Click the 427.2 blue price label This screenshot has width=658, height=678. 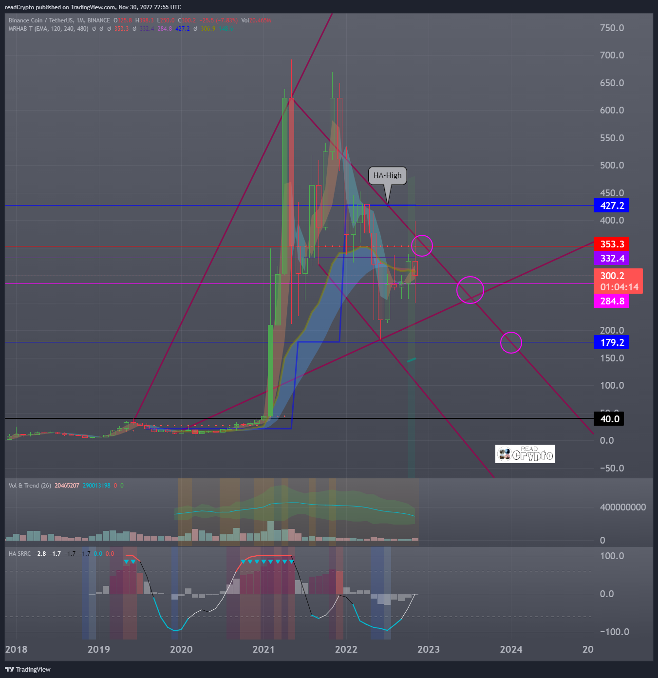611,206
